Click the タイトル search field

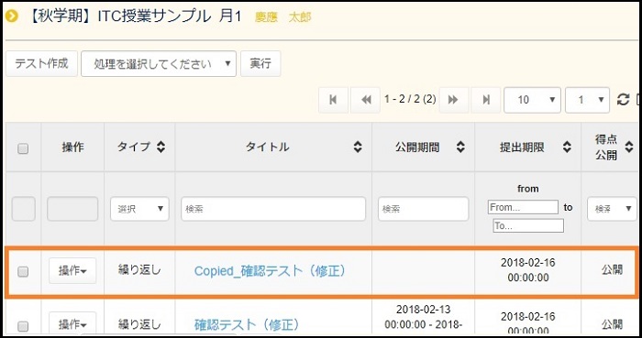pos(273,209)
